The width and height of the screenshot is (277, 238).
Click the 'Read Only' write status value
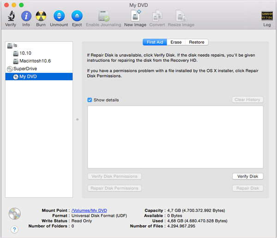point(82,221)
